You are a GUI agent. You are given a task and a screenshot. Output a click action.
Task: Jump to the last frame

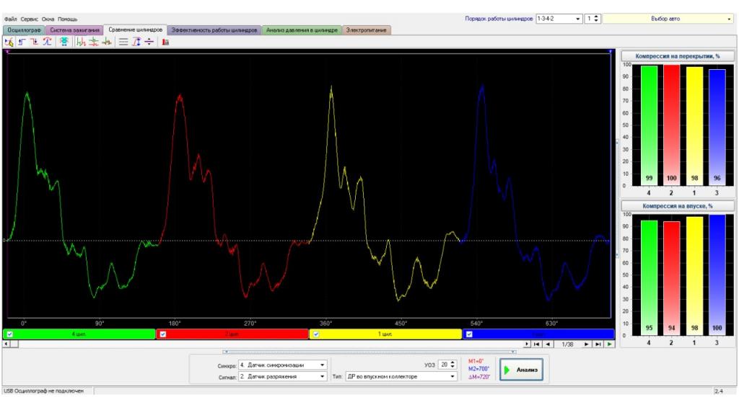[598, 344]
